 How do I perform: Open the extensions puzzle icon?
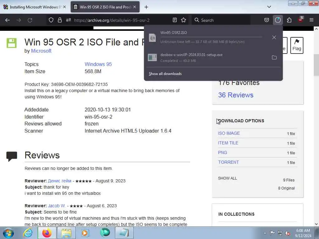(x=289, y=20)
